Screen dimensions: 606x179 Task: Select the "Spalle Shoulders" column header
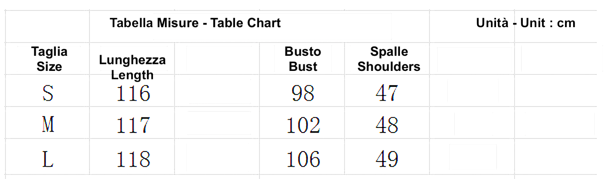389,59
